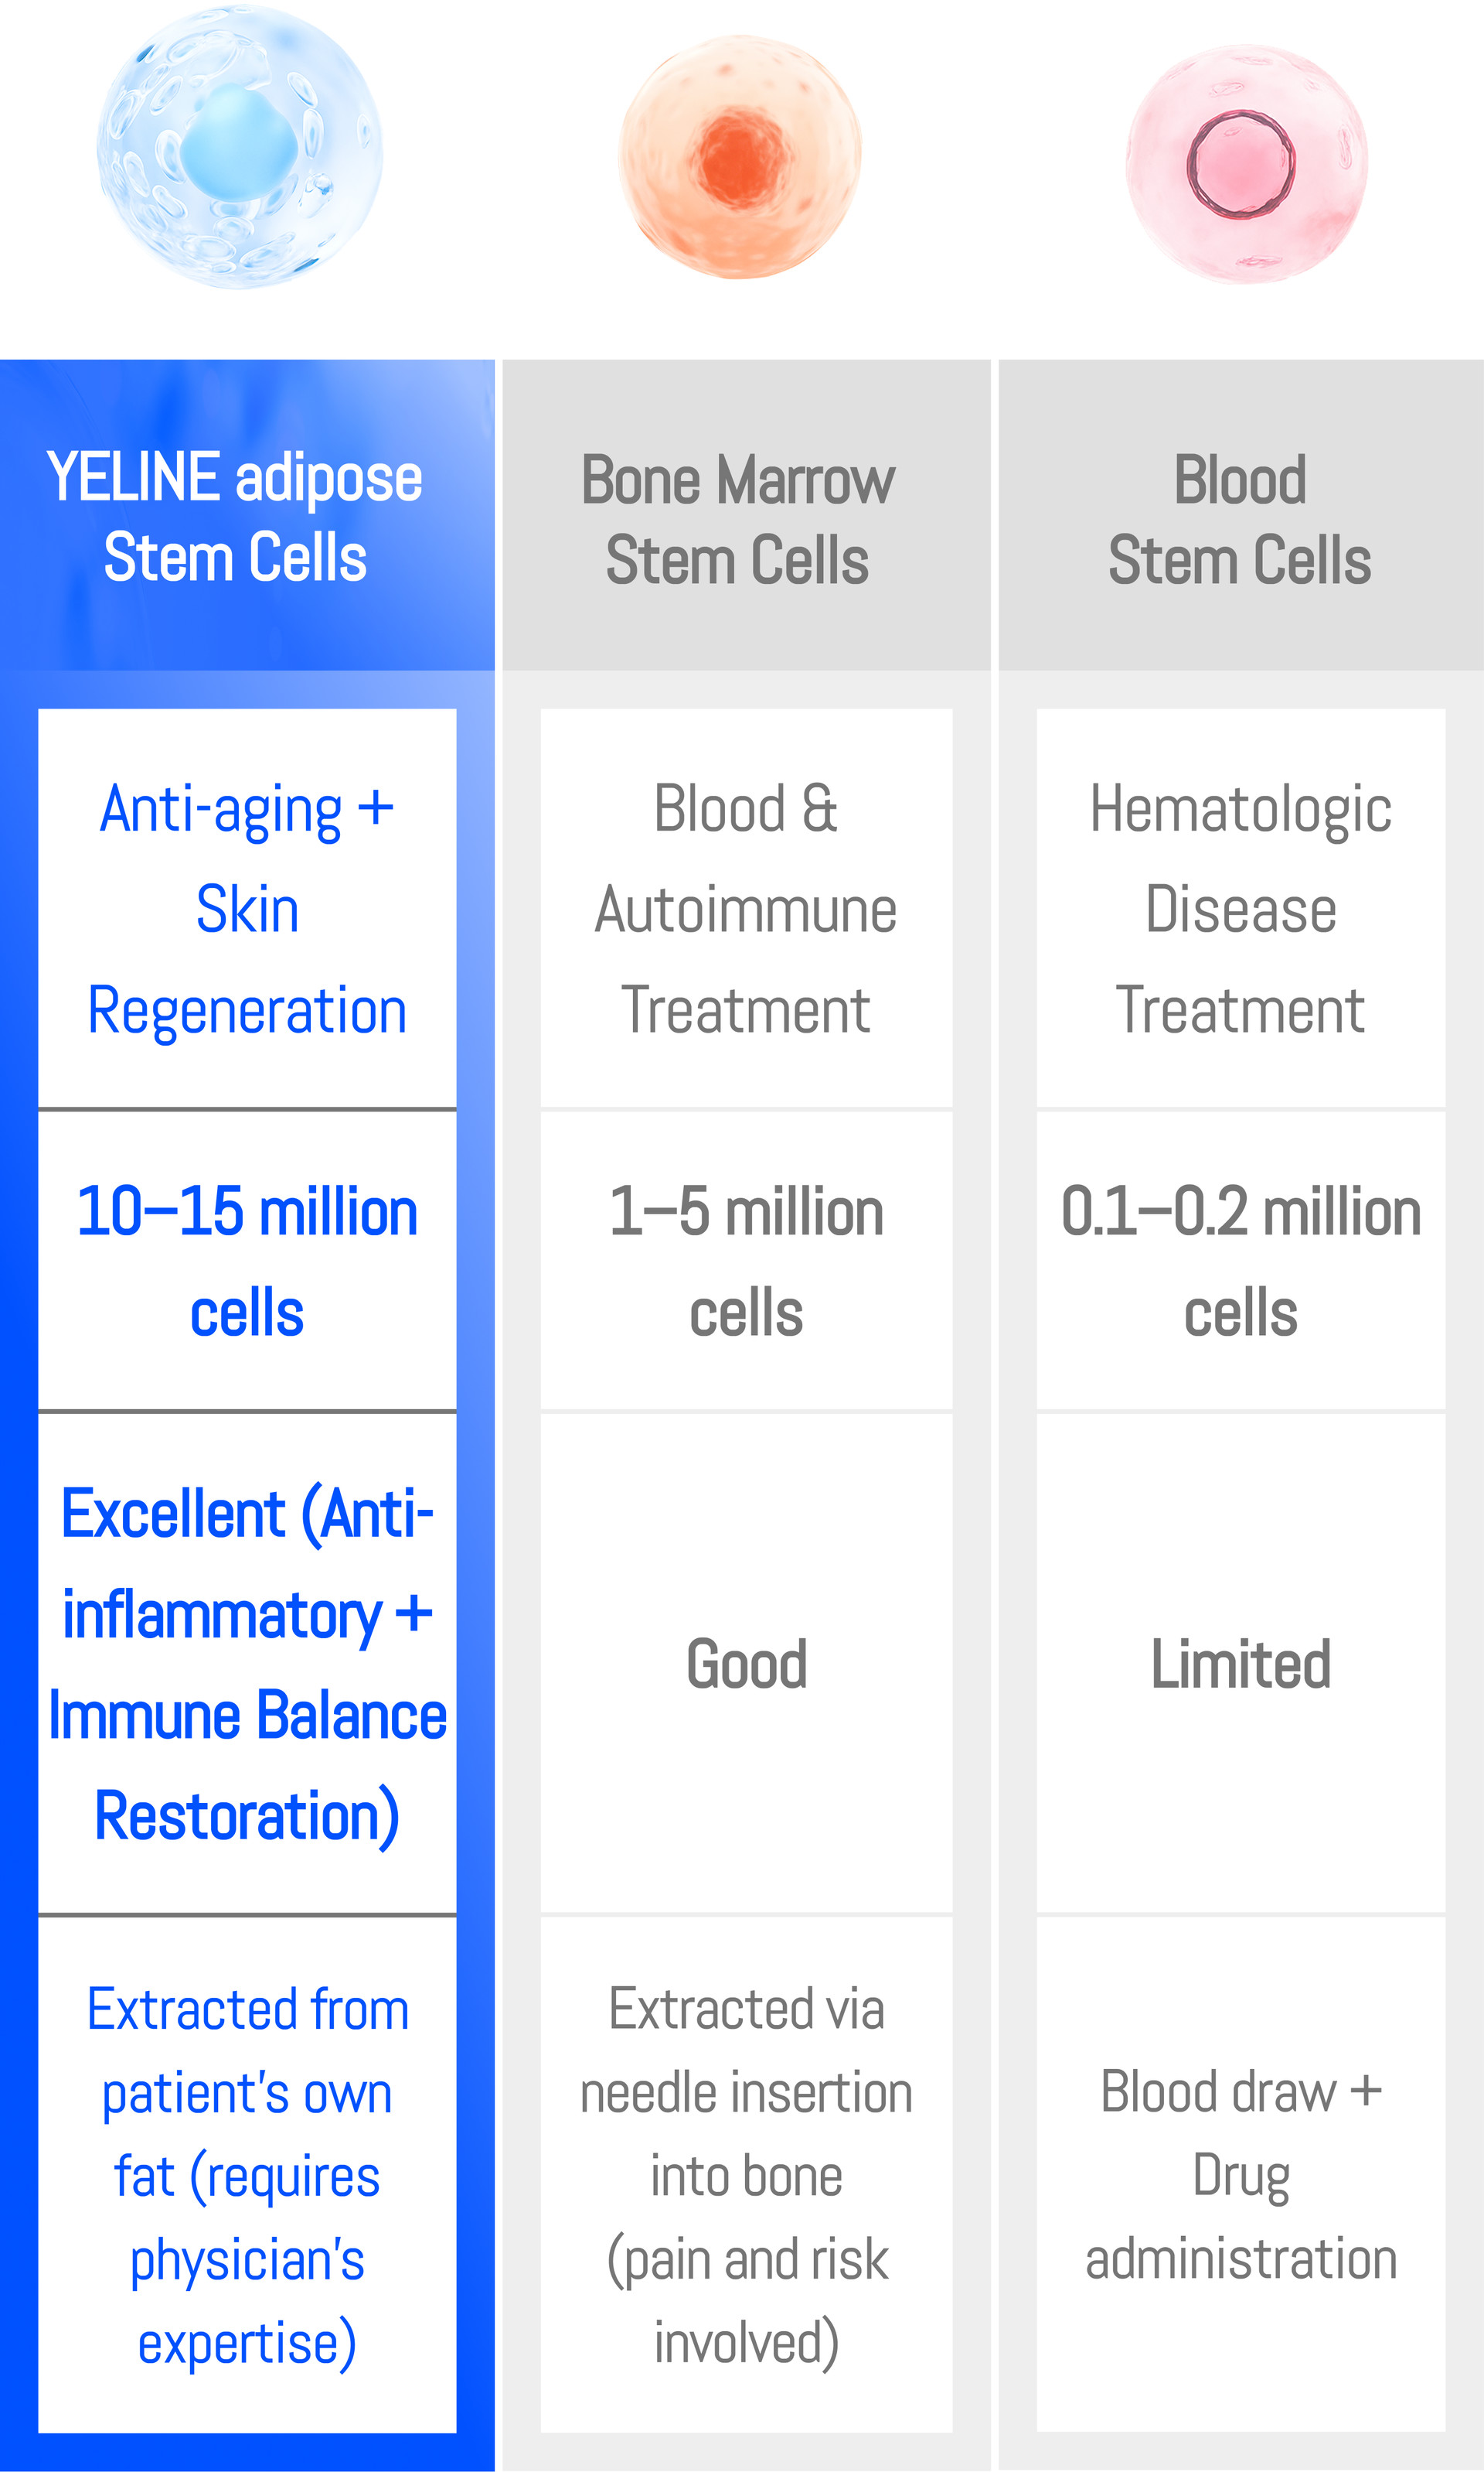Select the YELINE adipose Stem Cells header
This screenshot has height=2472, width=1484.
(236, 517)
